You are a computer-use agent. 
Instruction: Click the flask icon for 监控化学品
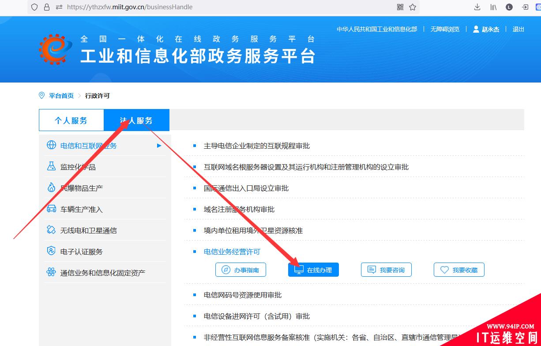(x=51, y=166)
